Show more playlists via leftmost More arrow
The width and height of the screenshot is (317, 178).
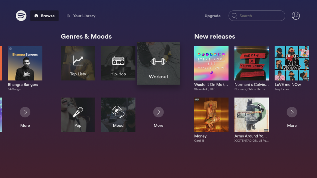pyautogui.click(x=25, y=112)
